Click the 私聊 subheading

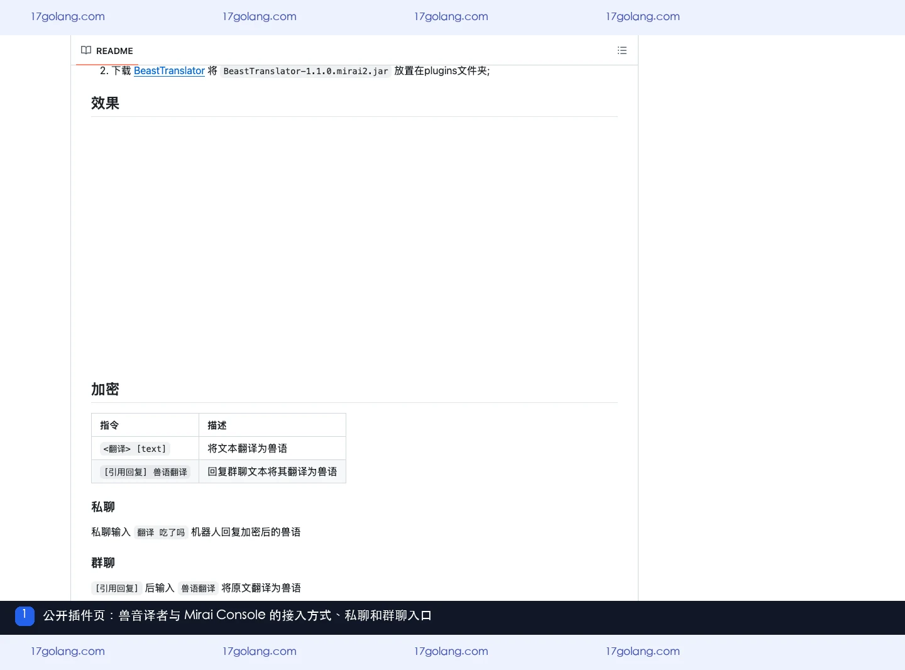(x=103, y=507)
